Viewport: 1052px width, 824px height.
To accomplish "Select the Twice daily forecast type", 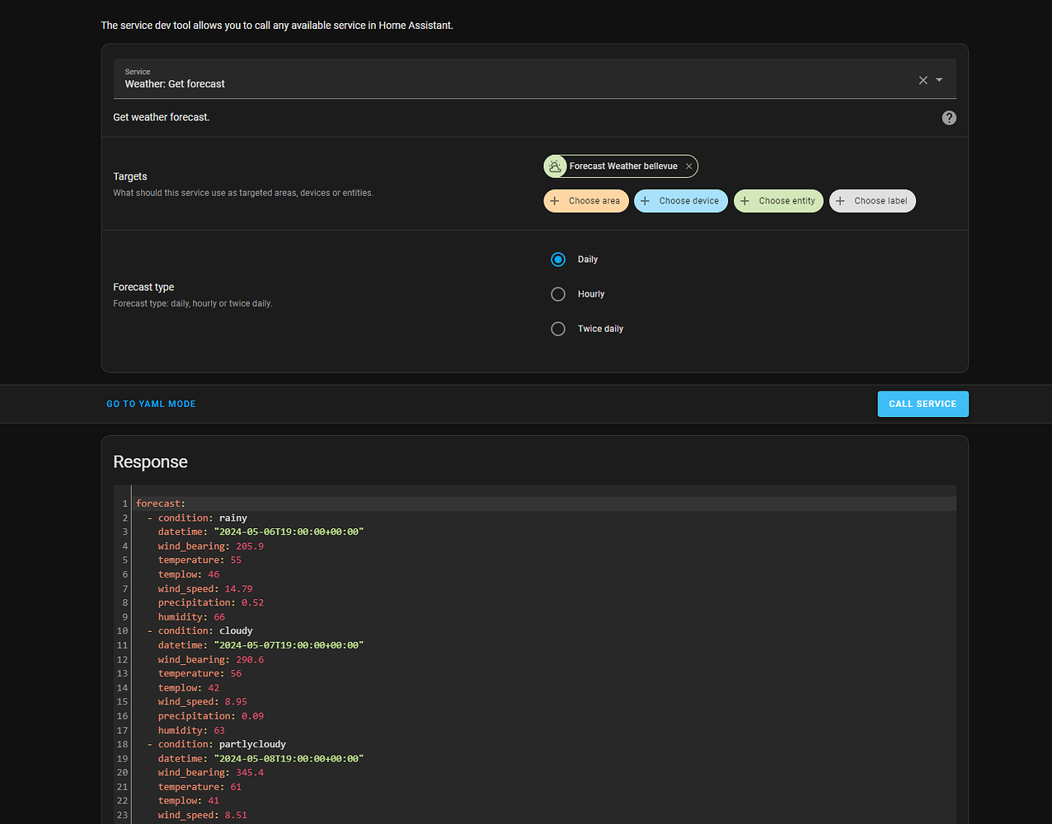I will point(558,329).
